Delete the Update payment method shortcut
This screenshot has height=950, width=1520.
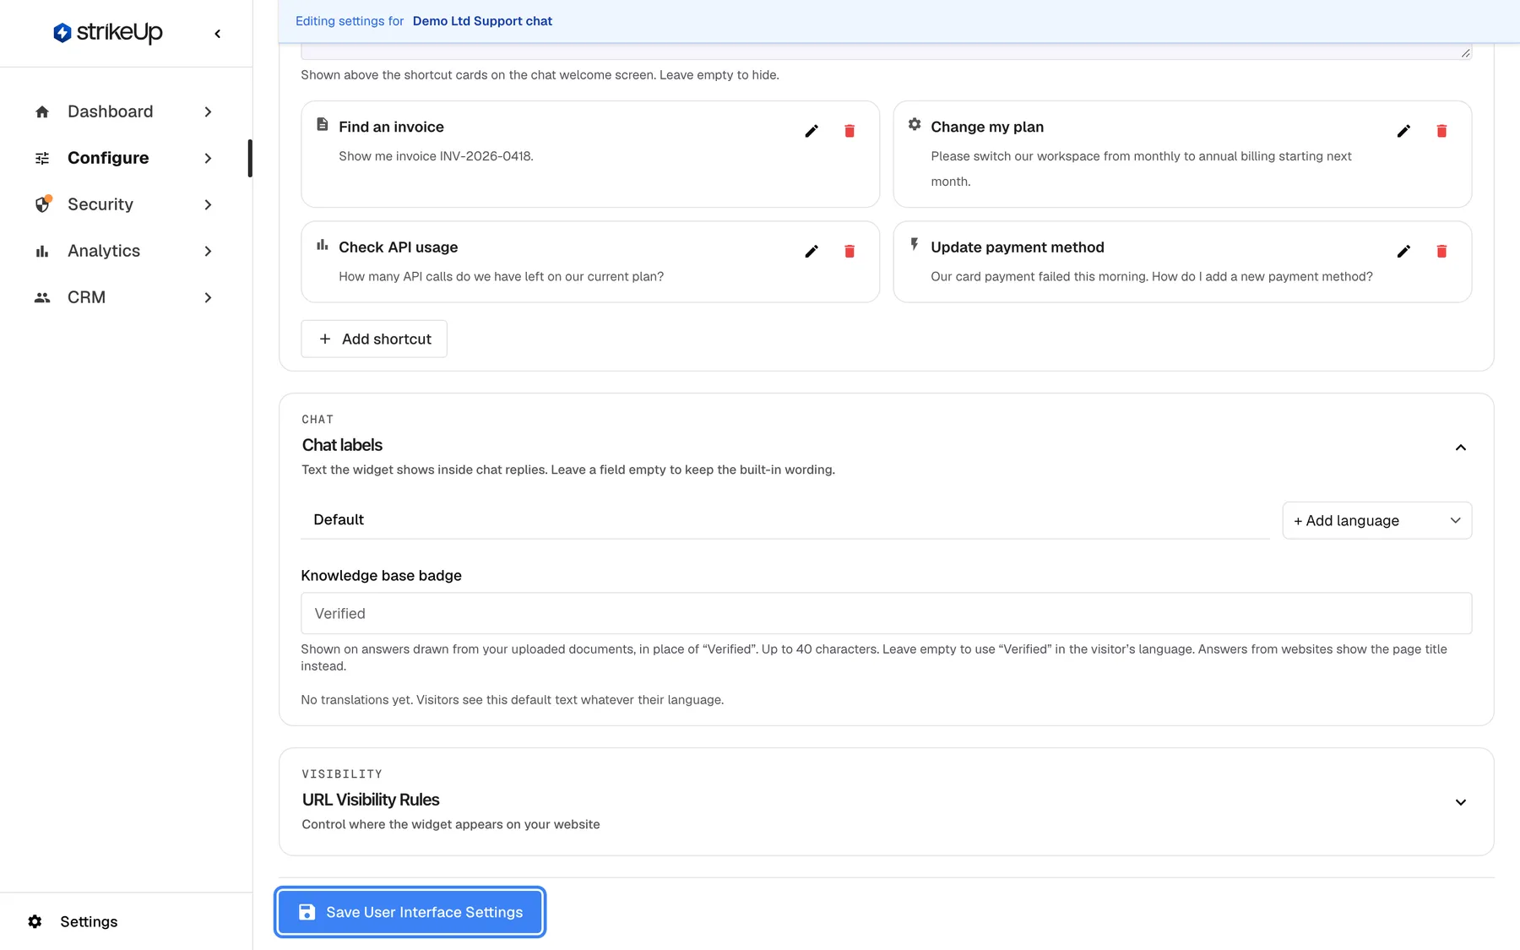(x=1441, y=251)
